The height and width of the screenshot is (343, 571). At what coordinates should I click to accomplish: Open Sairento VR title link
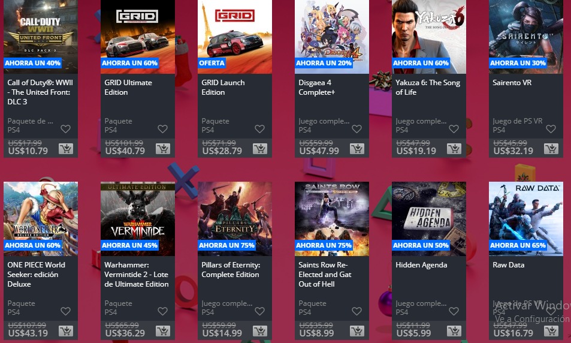point(512,83)
